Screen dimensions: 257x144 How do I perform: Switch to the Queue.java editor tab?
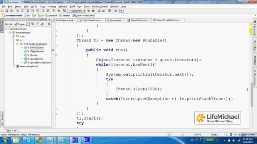coord(115,20)
